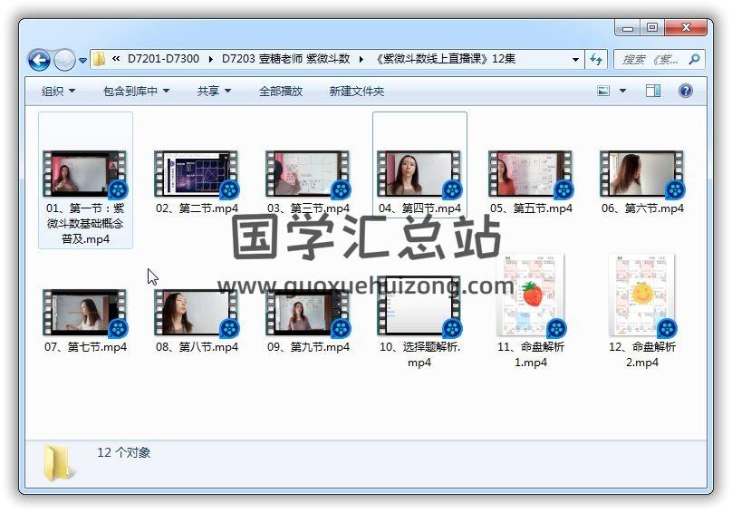Select the 08、第八节.mp4 video icon
The height and width of the screenshot is (513, 732).
pyautogui.click(x=196, y=313)
